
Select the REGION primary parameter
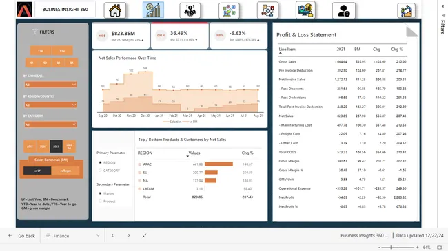[100, 162]
